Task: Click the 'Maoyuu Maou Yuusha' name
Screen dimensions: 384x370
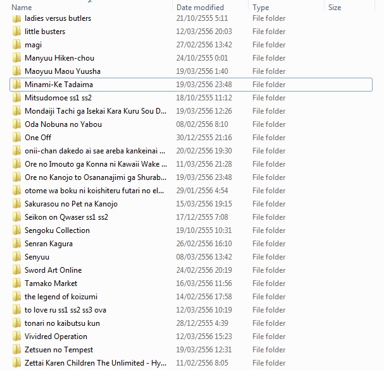Action: tap(63, 71)
